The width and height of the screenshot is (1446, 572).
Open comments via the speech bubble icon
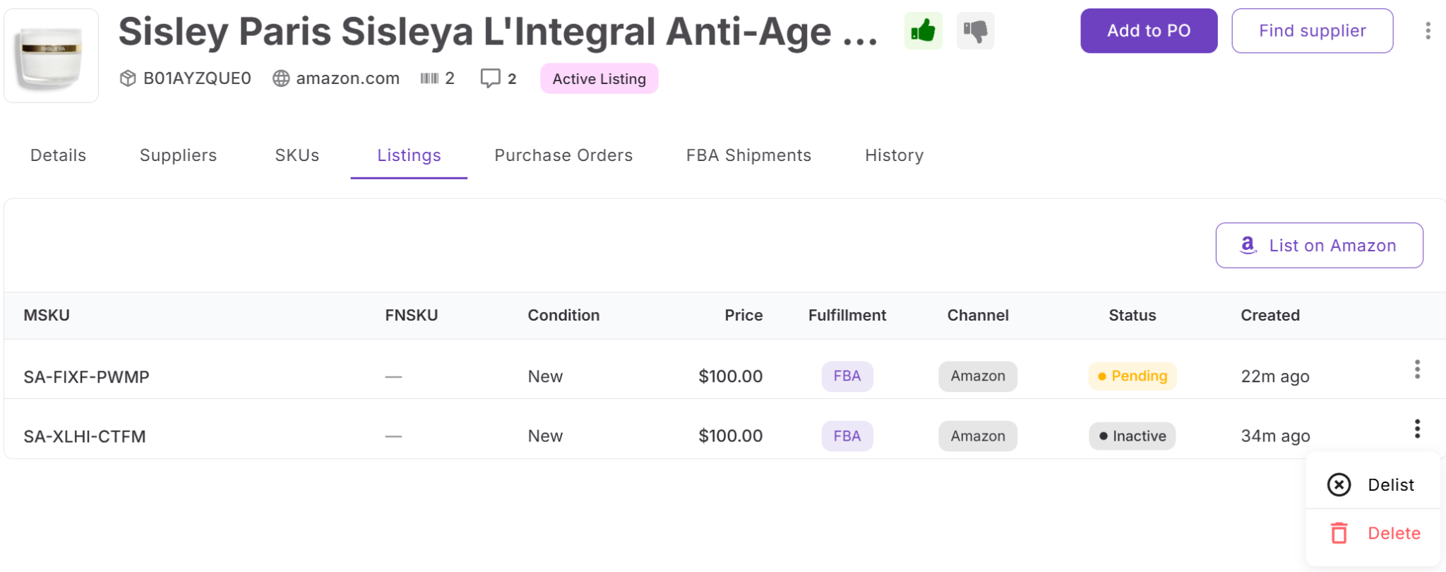point(490,78)
